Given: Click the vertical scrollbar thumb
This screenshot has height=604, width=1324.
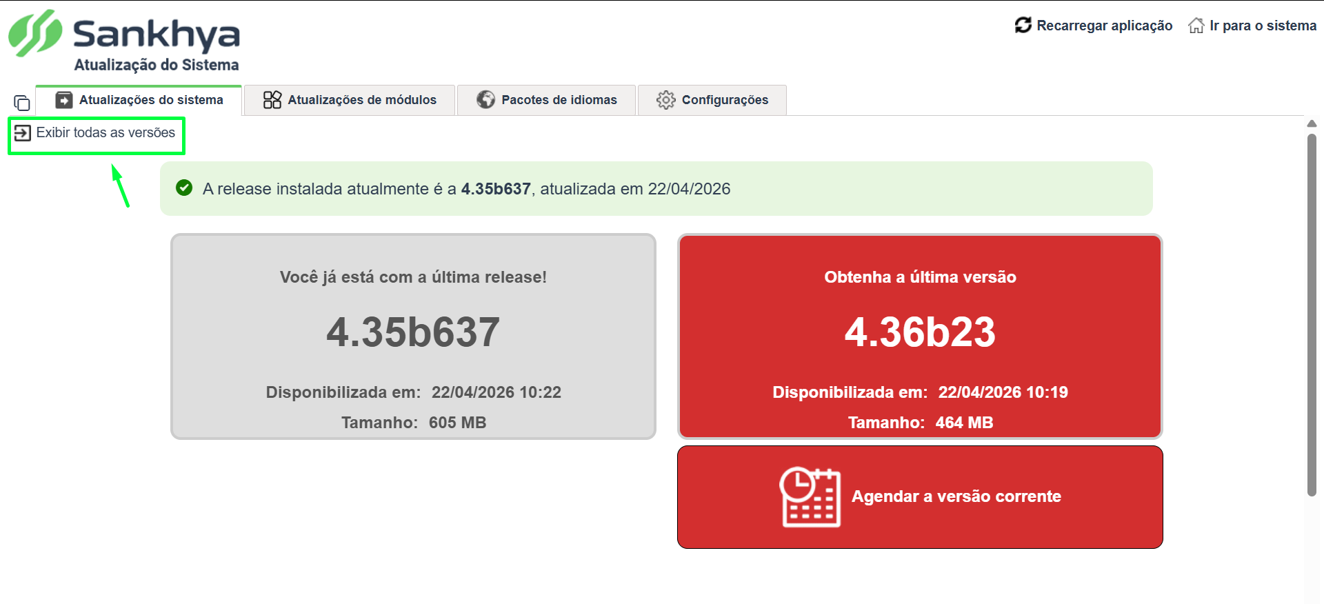Looking at the screenshot, I should pos(1312,314).
